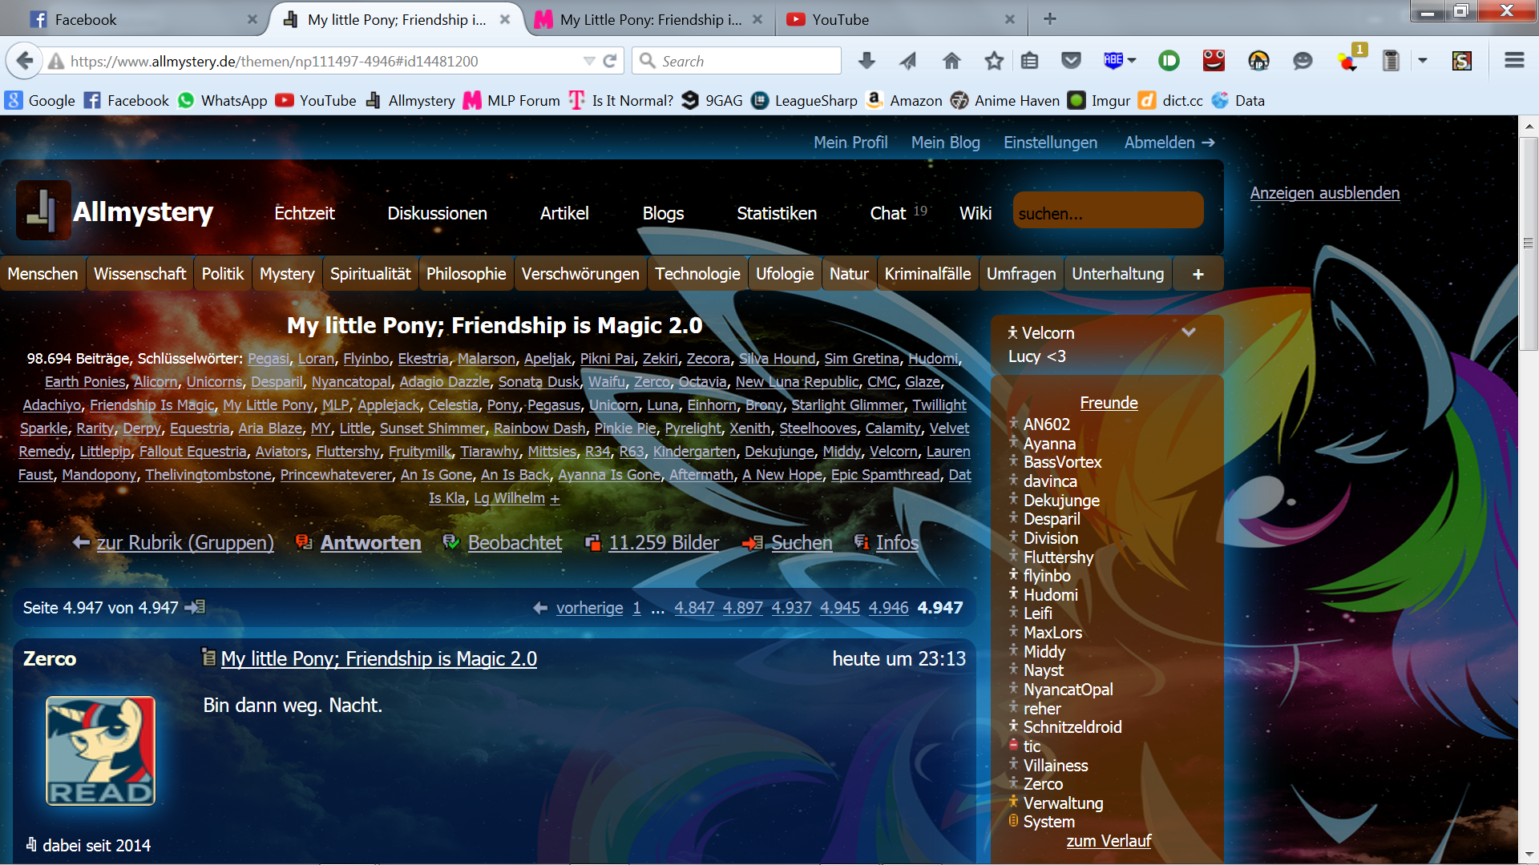This screenshot has width=1539, height=865.
Task: Click the red smiley extension icon
Action: pyautogui.click(x=1214, y=61)
